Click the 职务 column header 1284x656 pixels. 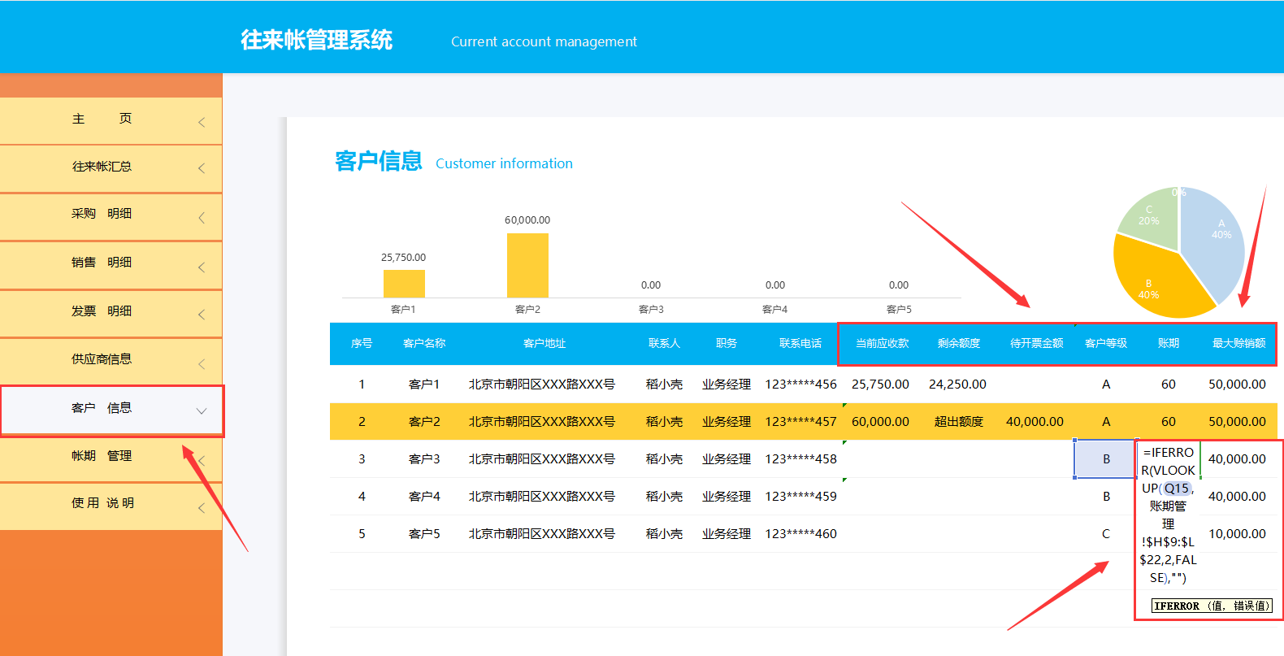tap(727, 343)
